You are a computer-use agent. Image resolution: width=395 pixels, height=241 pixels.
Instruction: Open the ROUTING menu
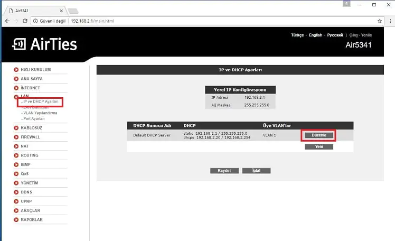tap(30, 155)
